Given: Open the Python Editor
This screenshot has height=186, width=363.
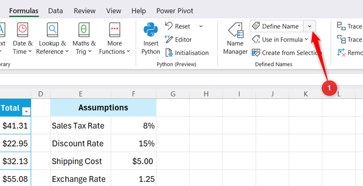Looking at the screenshot, I should (178, 40).
